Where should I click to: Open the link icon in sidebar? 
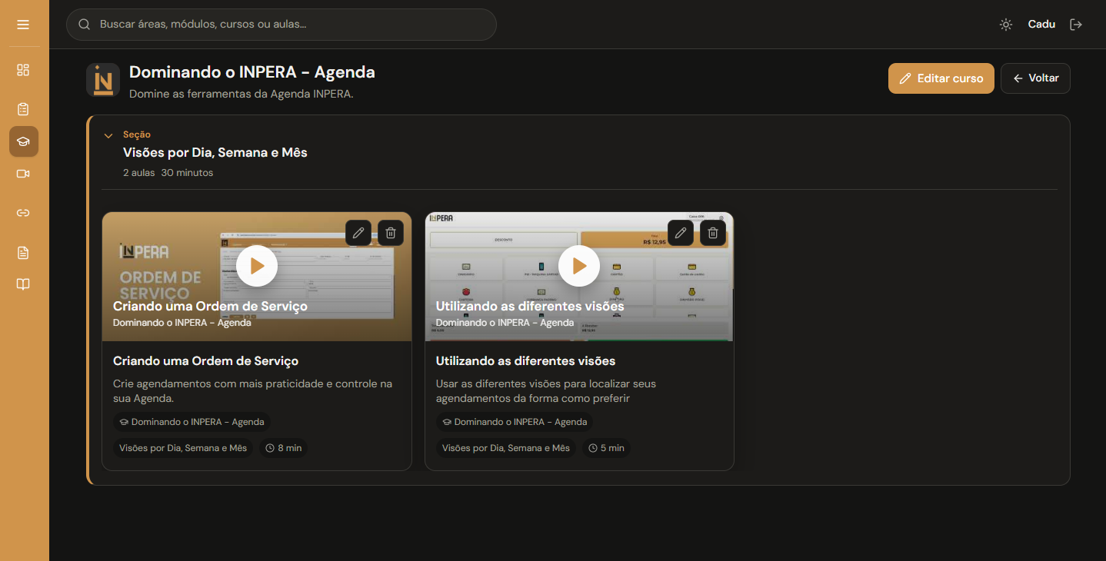tap(23, 213)
